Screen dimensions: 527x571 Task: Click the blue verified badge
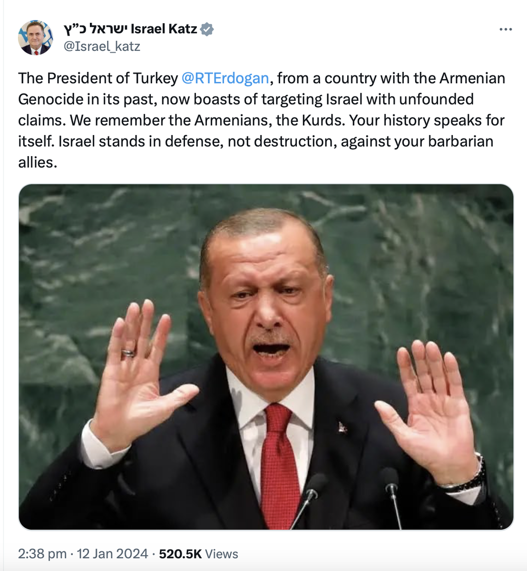[x=206, y=29]
